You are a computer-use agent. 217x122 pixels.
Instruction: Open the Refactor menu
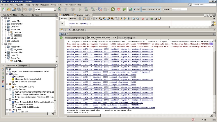[35, 5]
